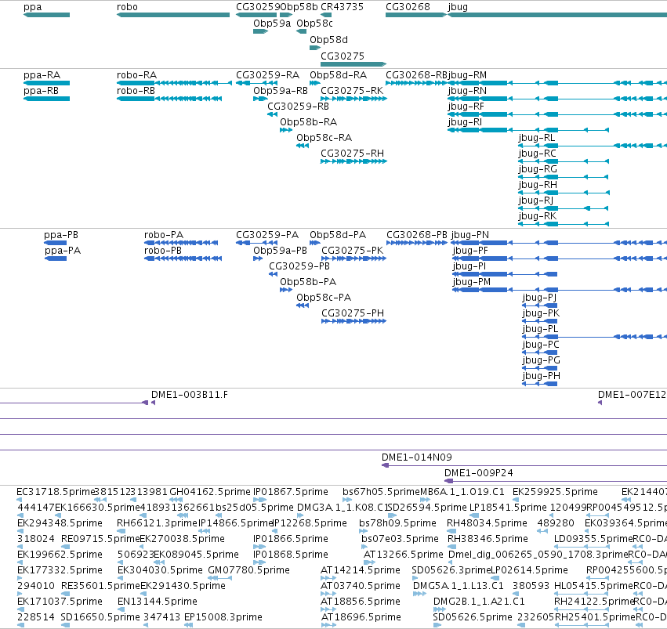Select the 'Obp58c-PA' protein label
Screen dimensions: 667x629
(324, 298)
